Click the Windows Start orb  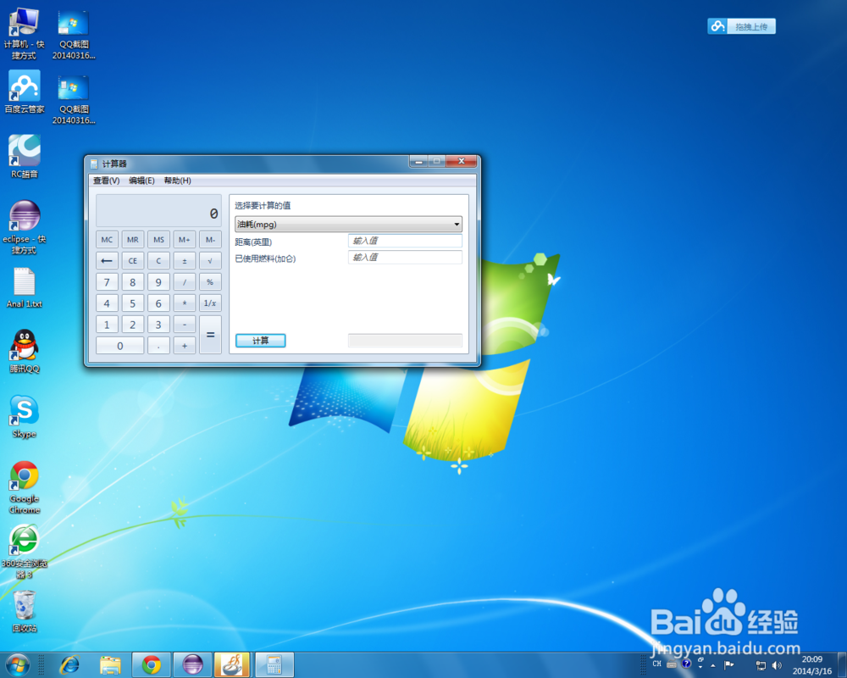(x=17, y=665)
